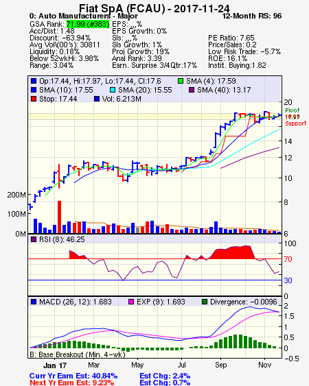Click the Sls Growth: 1% text

137,45
